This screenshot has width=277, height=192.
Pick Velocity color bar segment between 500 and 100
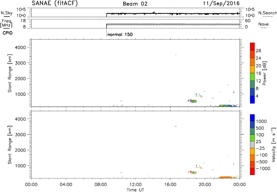pos(252,131)
